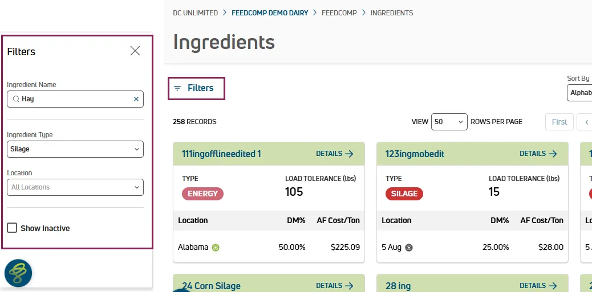Viewport: 592px width, 292px height.
Task: Click the green target icon next to Alabama
Action: point(216,248)
